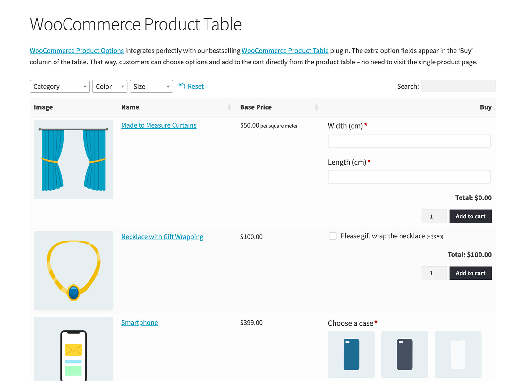Enable the gift wrap the necklace checkbox
The width and height of the screenshot is (526, 381).
coord(332,236)
